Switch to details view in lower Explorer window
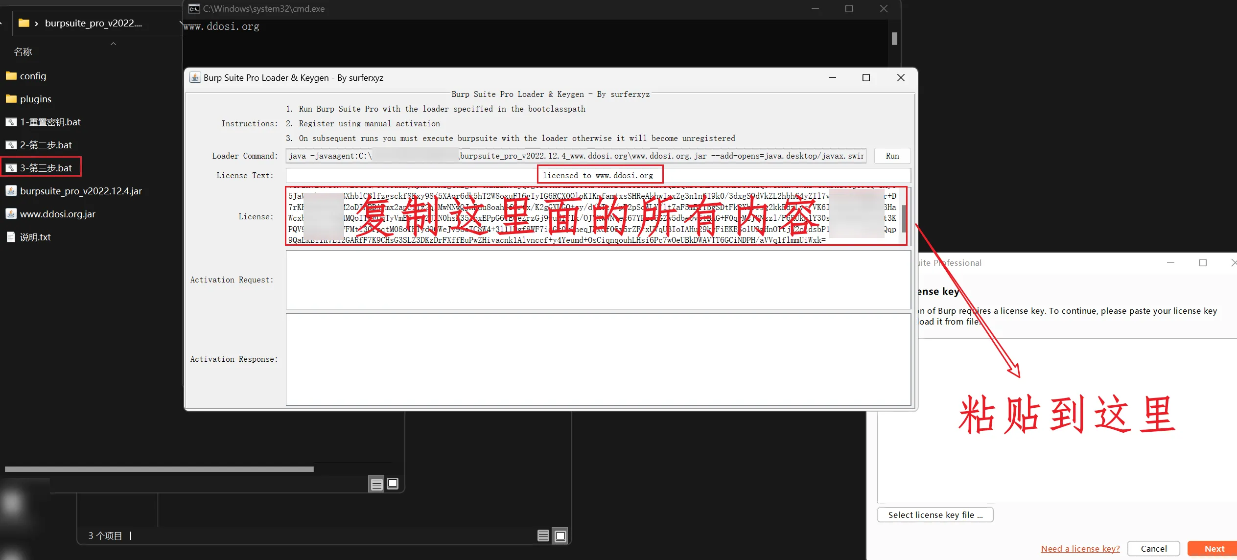1237x560 pixels. (543, 536)
